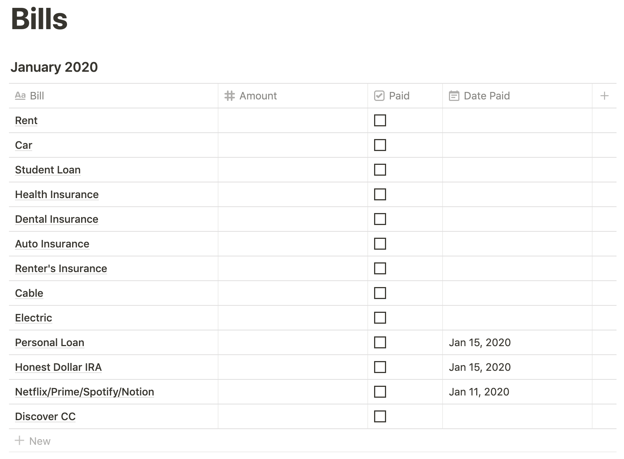Open the Amount column header menu
Image resolution: width=624 pixels, height=459 pixels.
point(258,96)
